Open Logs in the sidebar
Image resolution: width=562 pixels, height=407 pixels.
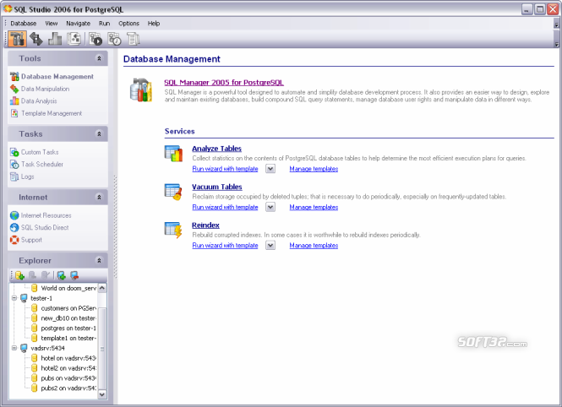pyautogui.click(x=22, y=176)
